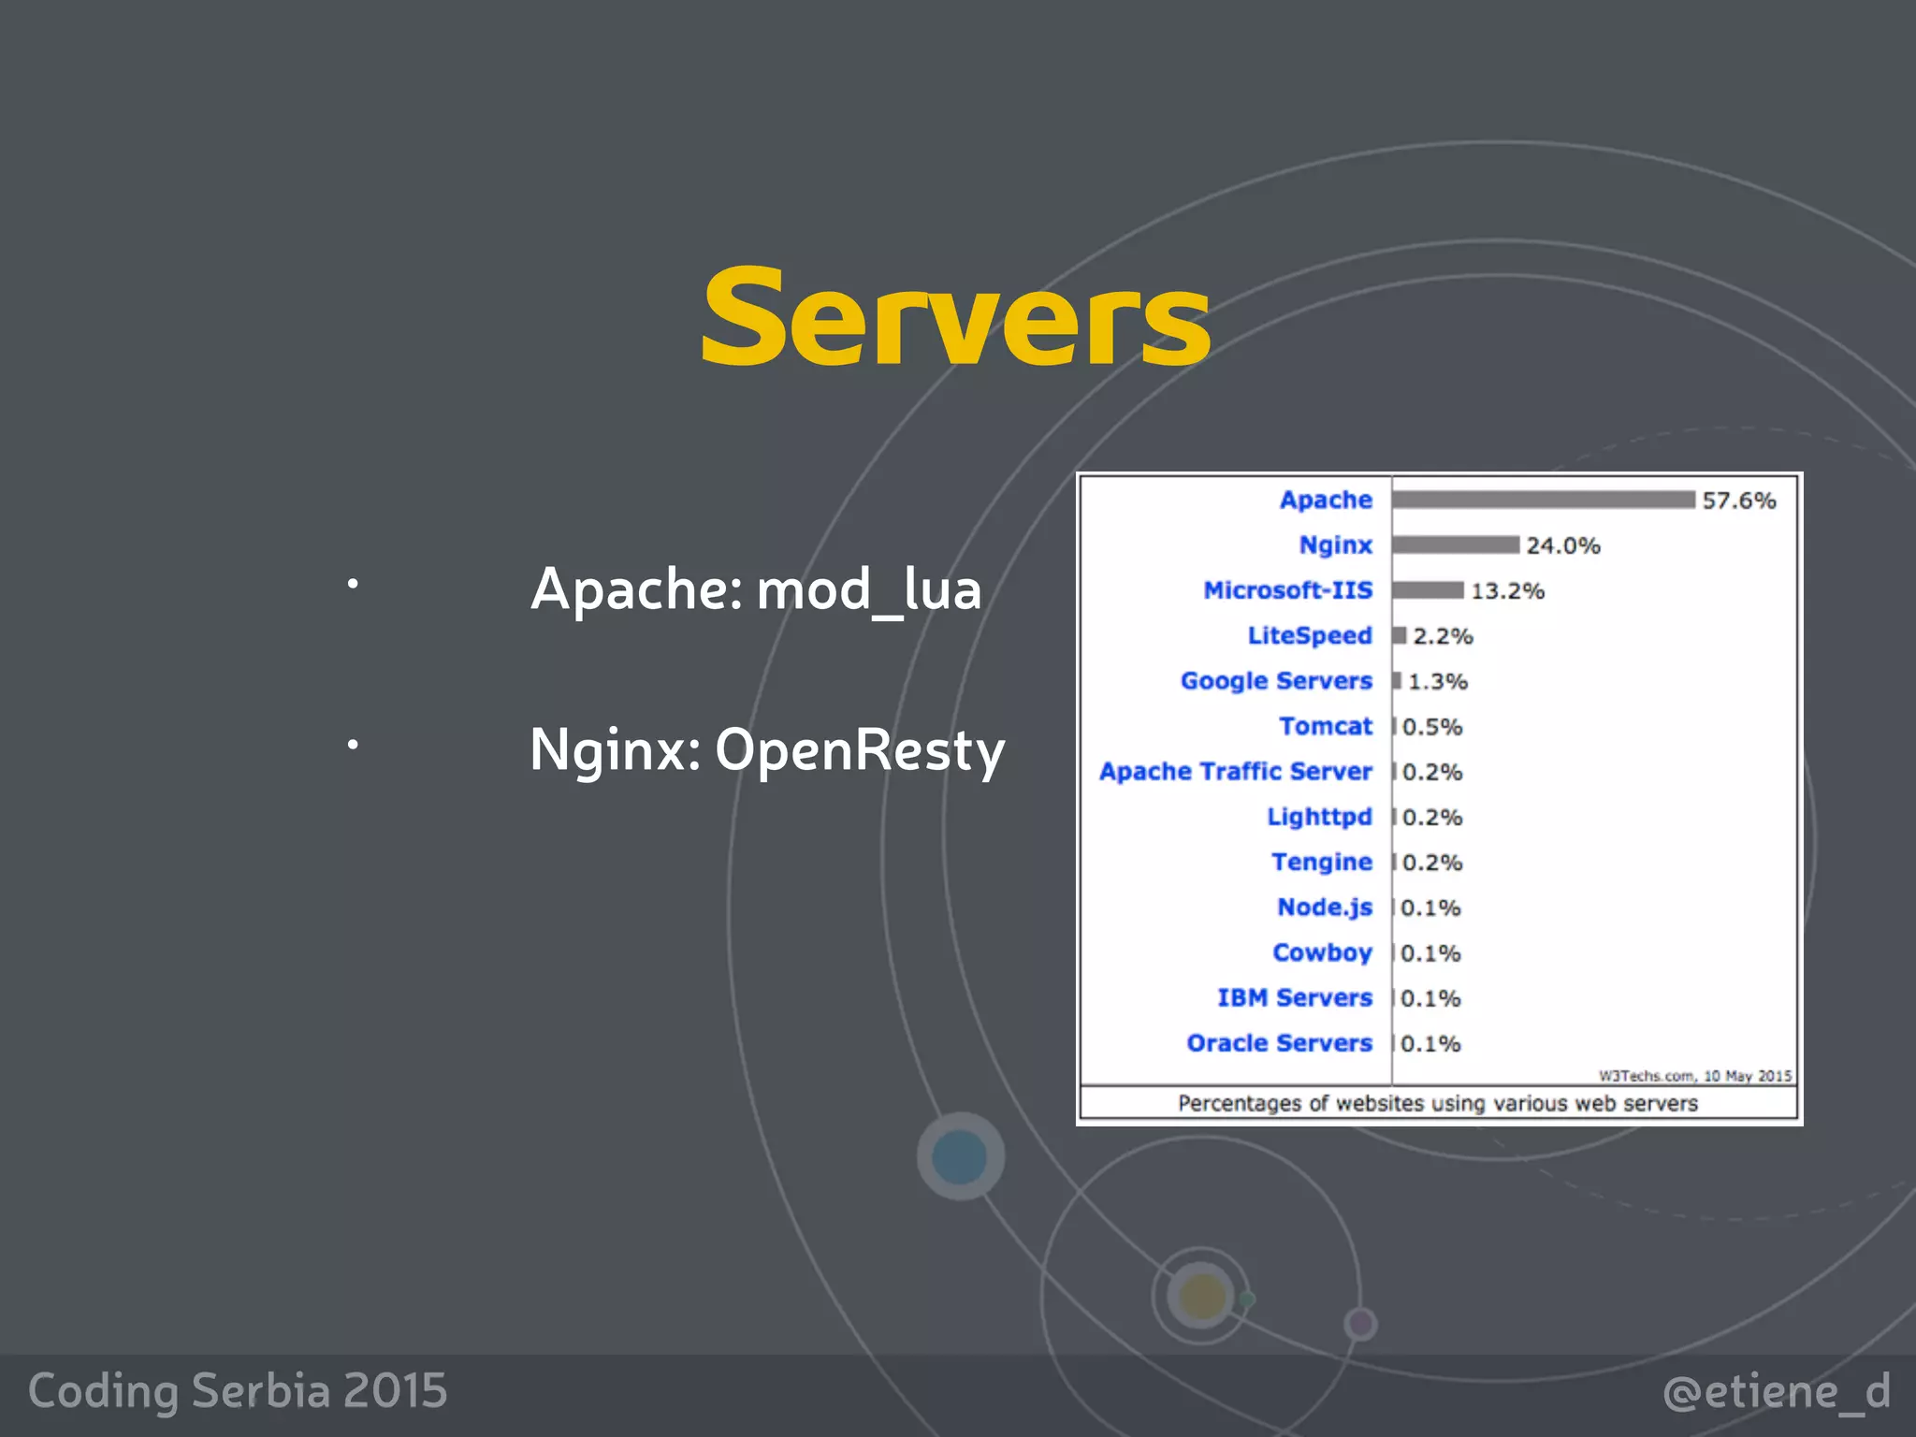Click the 0.5% value for Tomcat

pyautogui.click(x=1432, y=727)
